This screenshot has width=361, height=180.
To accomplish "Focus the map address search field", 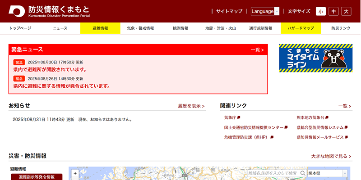I will point(274,173).
